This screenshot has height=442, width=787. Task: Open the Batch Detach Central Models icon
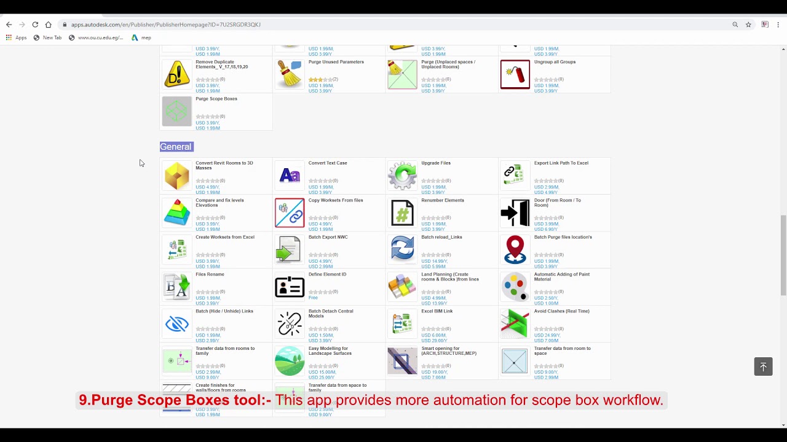coord(290,324)
